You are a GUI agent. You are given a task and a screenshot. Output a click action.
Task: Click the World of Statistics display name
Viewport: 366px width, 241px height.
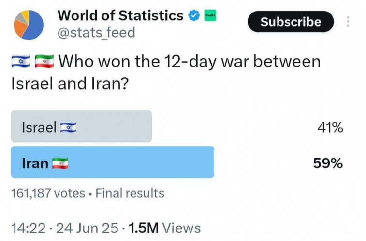120,15
